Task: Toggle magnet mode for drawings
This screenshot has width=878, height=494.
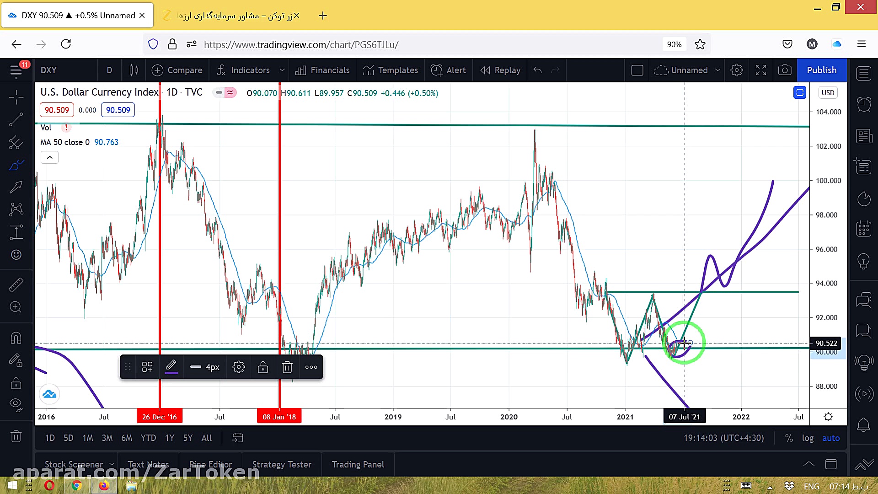Action: tap(16, 338)
